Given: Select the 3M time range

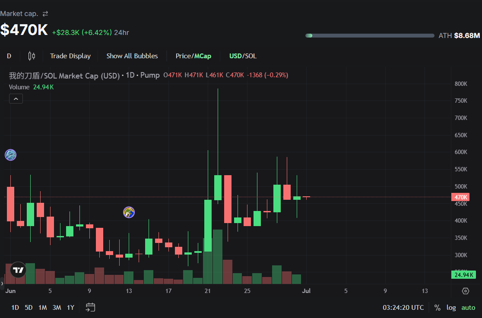Looking at the screenshot, I should 57,308.
